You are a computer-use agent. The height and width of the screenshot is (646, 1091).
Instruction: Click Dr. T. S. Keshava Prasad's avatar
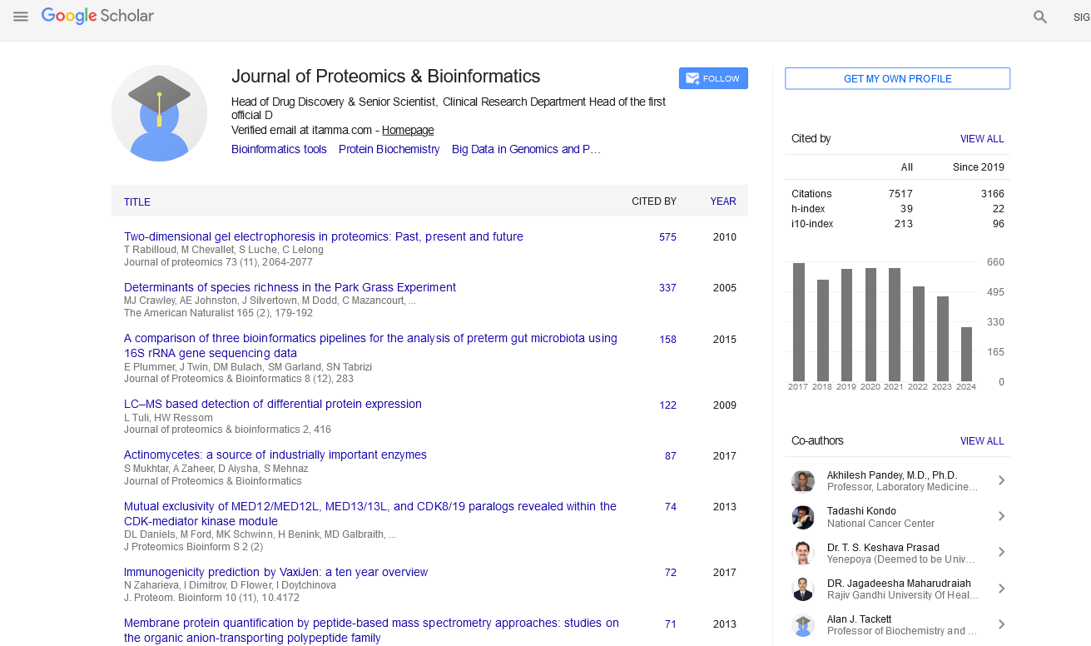[803, 553]
